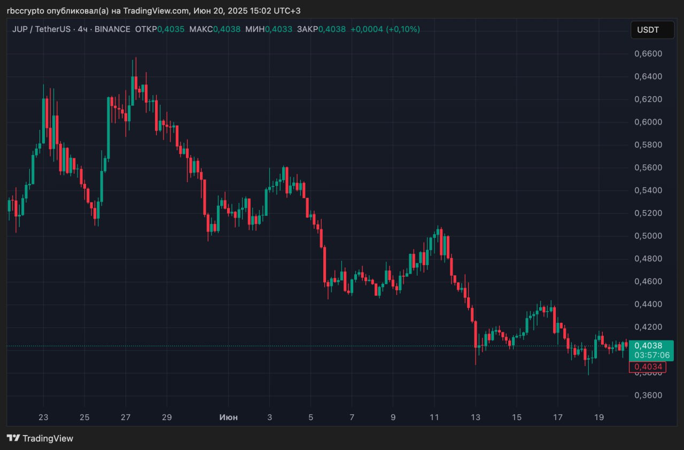Click the date label 13 on time axis
The image size is (684, 450).
[x=475, y=417]
